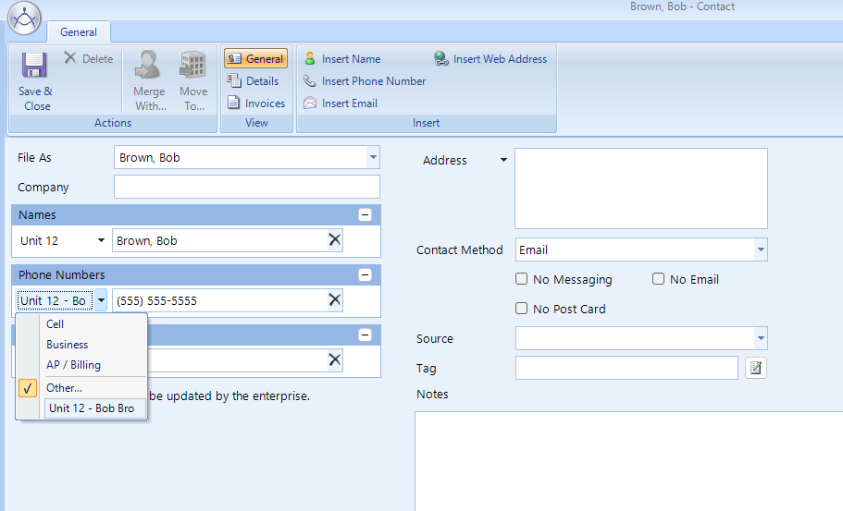Click the Move To building icon
This screenshot has height=511, width=843.
point(193,67)
